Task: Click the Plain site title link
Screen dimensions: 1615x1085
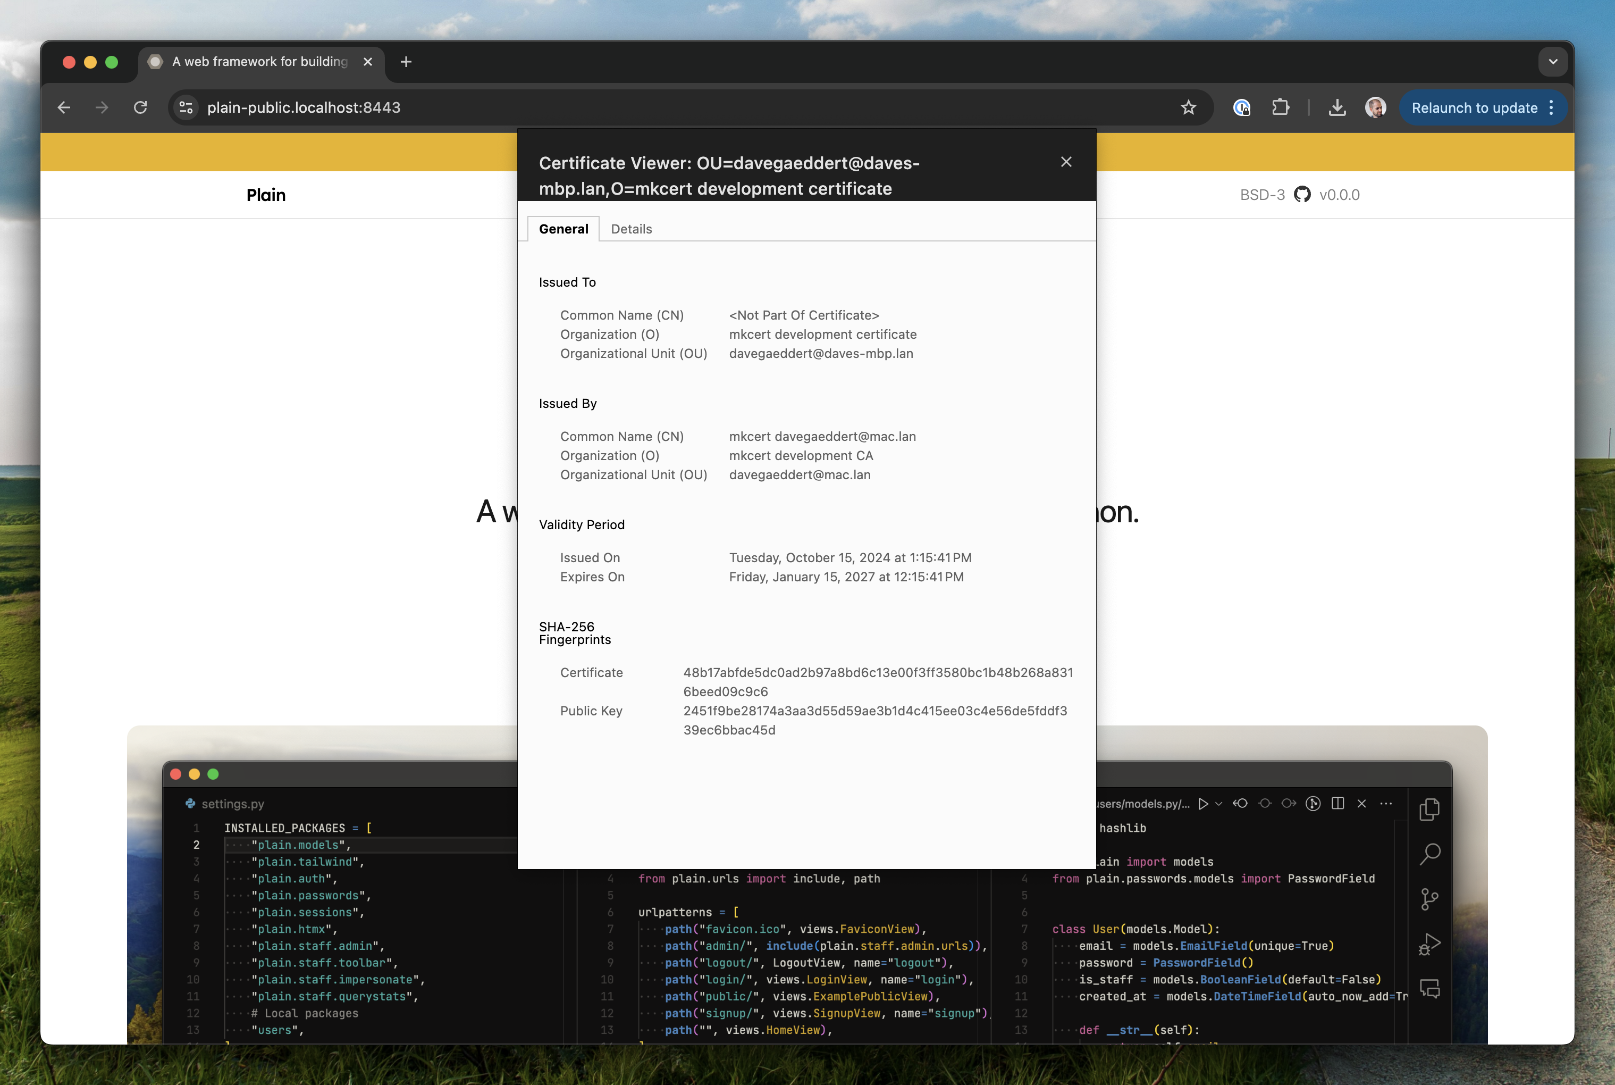Action: tap(266, 195)
